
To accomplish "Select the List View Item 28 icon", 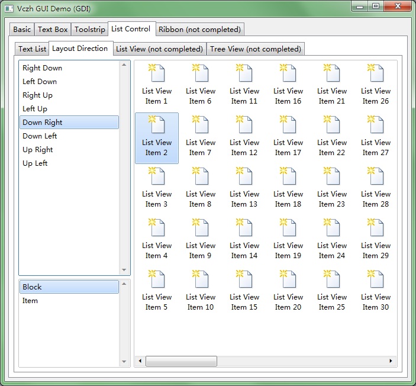I will [375, 176].
